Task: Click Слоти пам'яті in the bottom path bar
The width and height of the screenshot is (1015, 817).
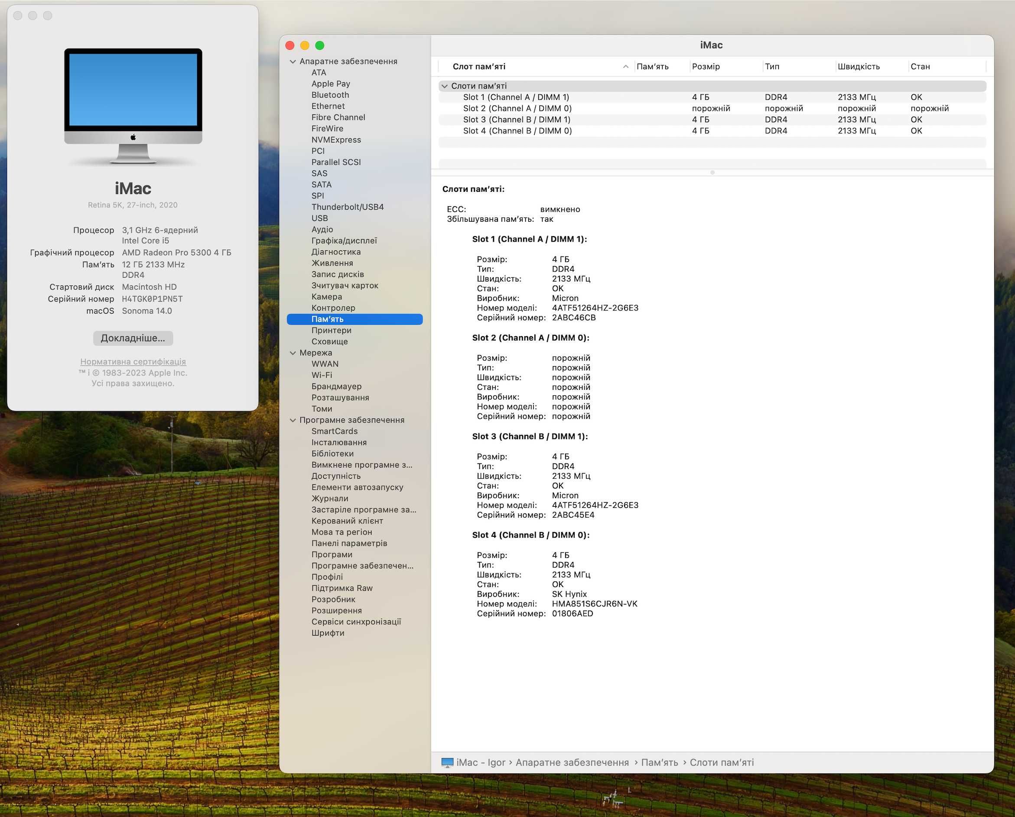Action: point(722,762)
